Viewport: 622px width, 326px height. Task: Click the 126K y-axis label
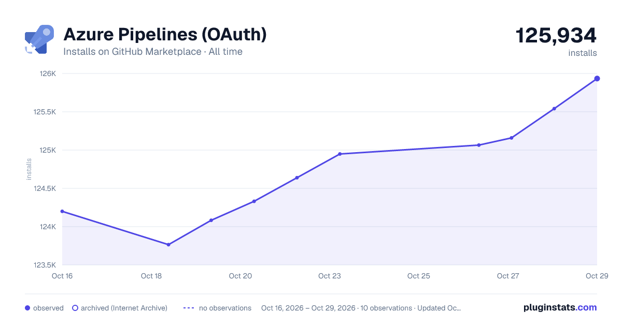click(48, 73)
